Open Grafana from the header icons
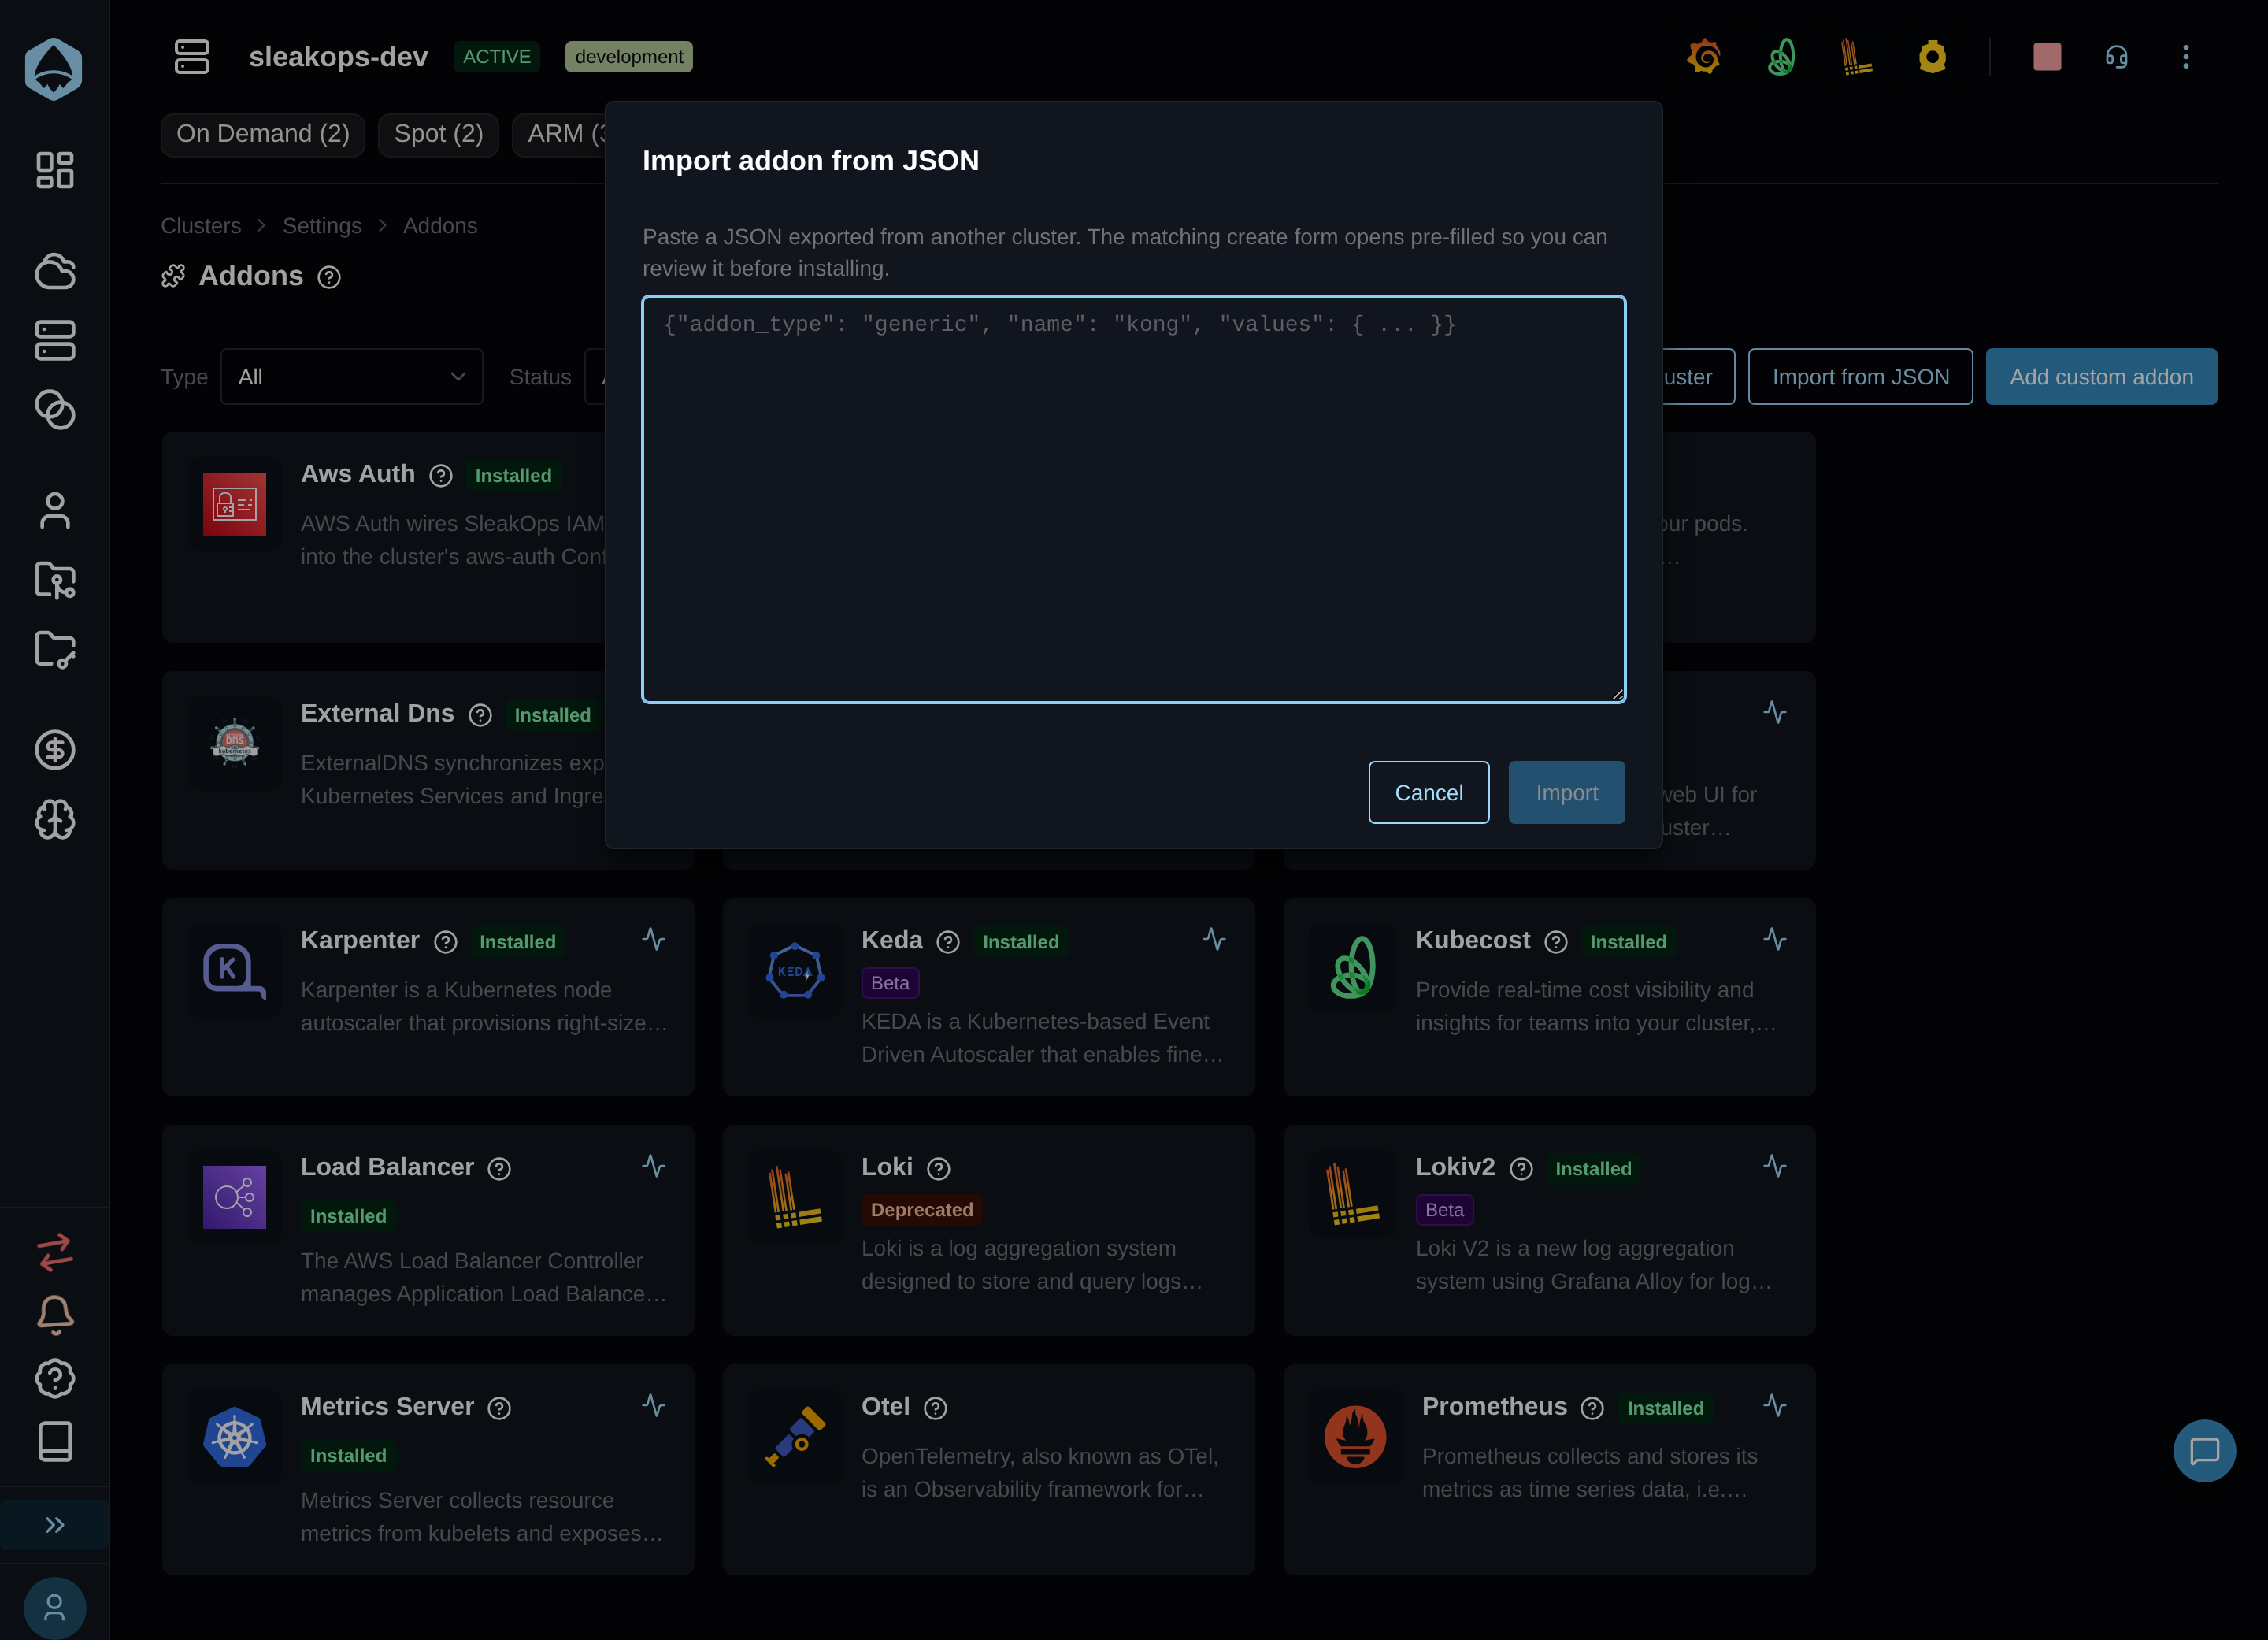 pos(1704,57)
